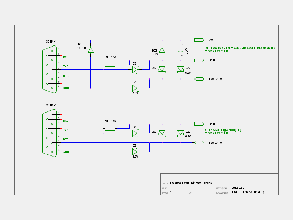Select DTR pin label in circuit without Vcc
Screen dimensions: 293x220
[66, 139]
